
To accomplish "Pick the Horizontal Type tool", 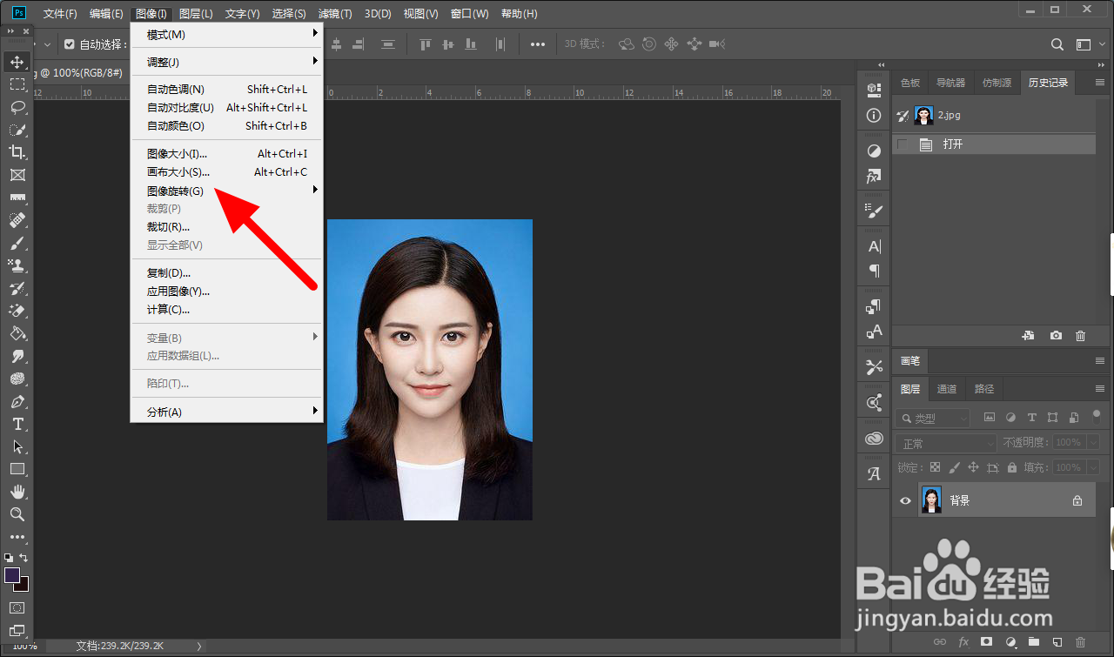I will tap(17, 424).
